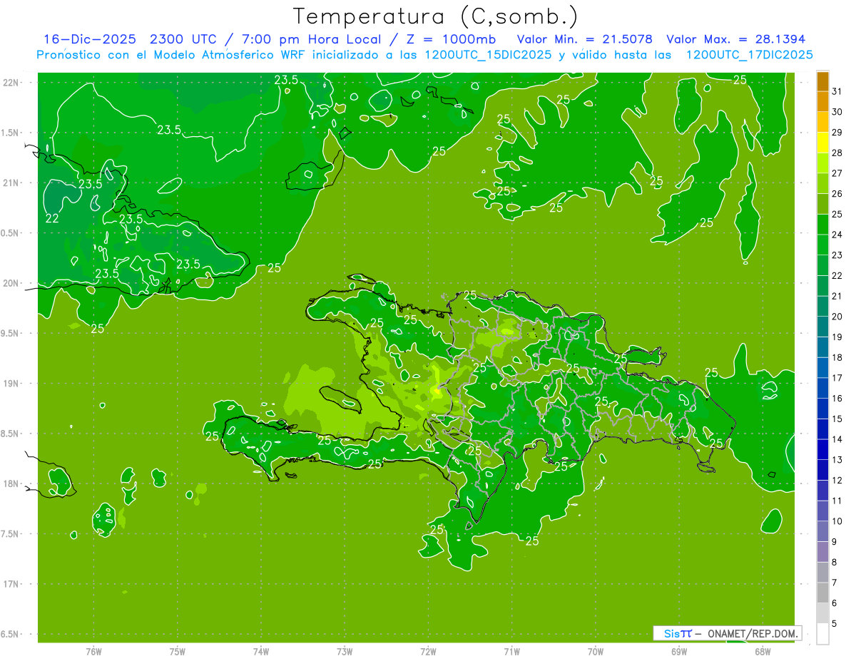The height and width of the screenshot is (661, 856).
Task: Click the "69W" longitude axis label
Action: (678, 651)
